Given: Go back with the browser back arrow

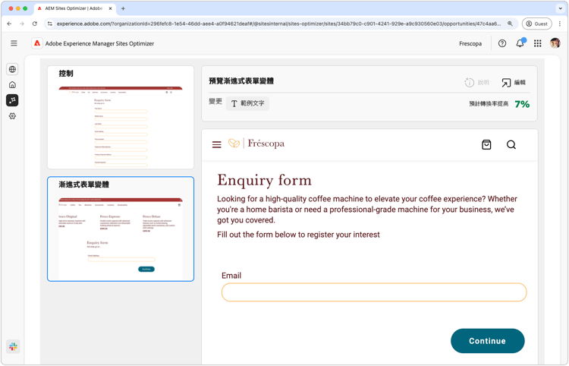Looking at the screenshot, I should pos(9,24).
